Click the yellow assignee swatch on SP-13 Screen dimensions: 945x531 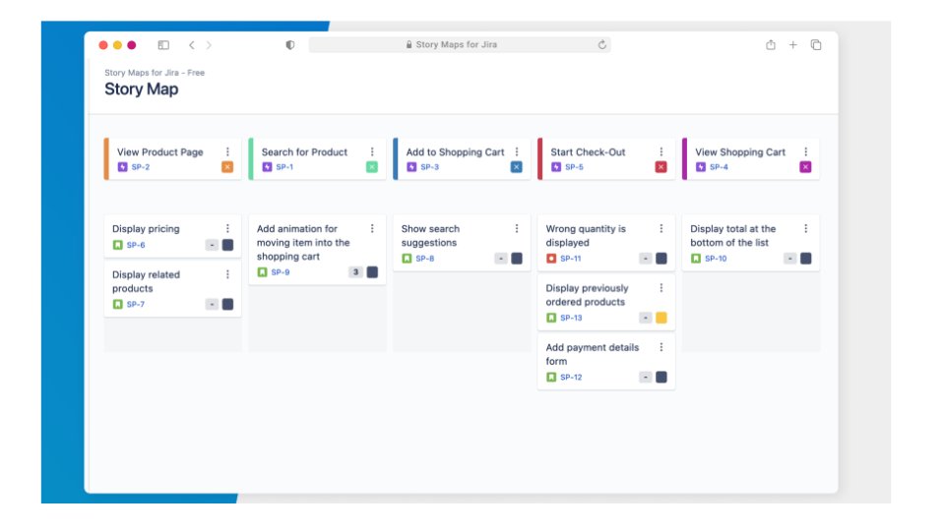pyautogui.click(x=661, y=318)
